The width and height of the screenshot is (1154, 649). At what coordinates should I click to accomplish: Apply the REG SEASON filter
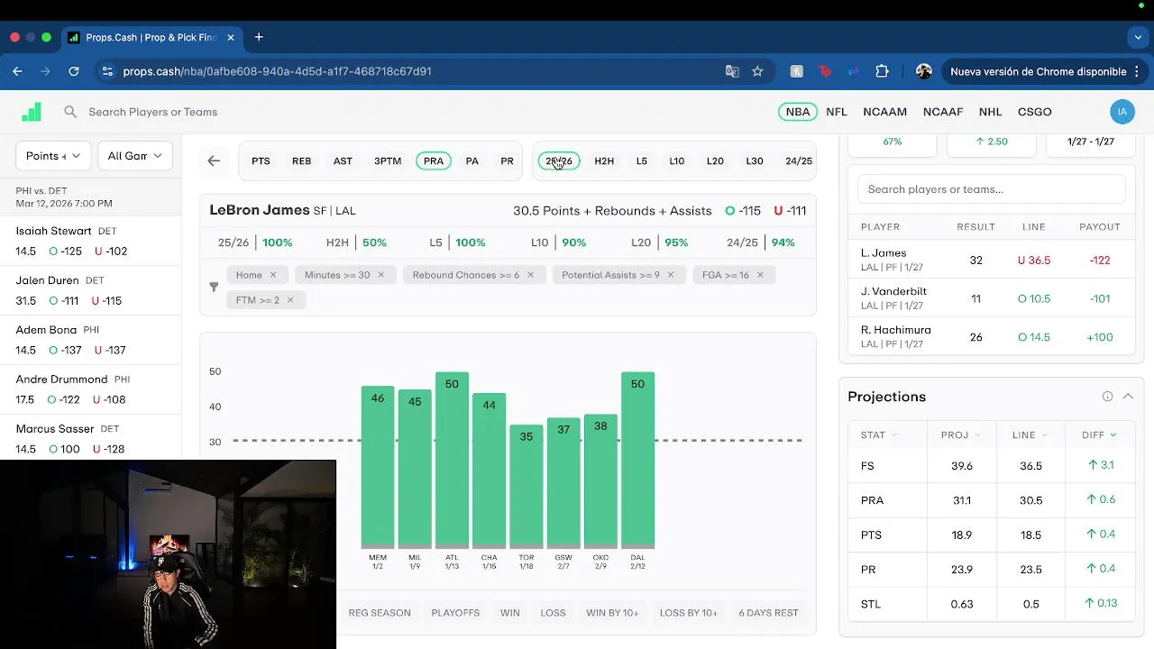[380, 613]
